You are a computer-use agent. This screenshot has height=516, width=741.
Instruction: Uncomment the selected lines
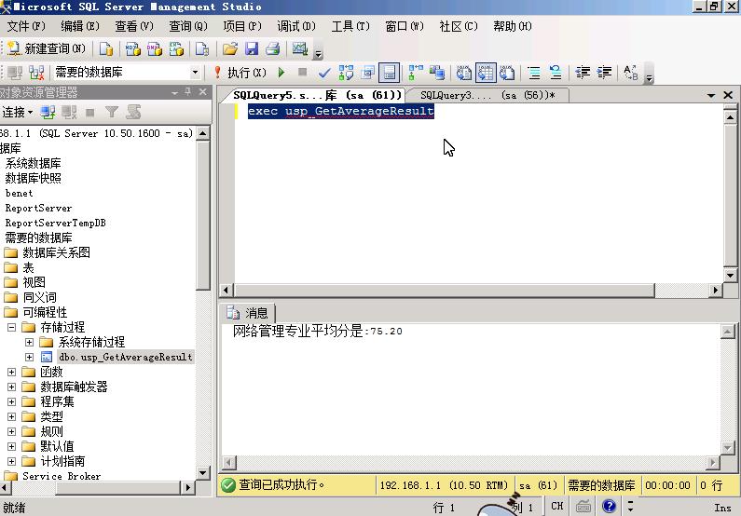[556, 73]
